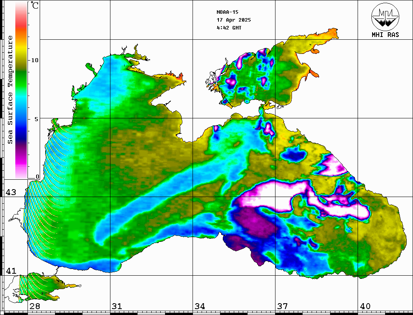Click the vertical "Sea Surface Temperature" label
This screenshot has width=413, height=315.
pyautogui.click(x=10, y=90)
